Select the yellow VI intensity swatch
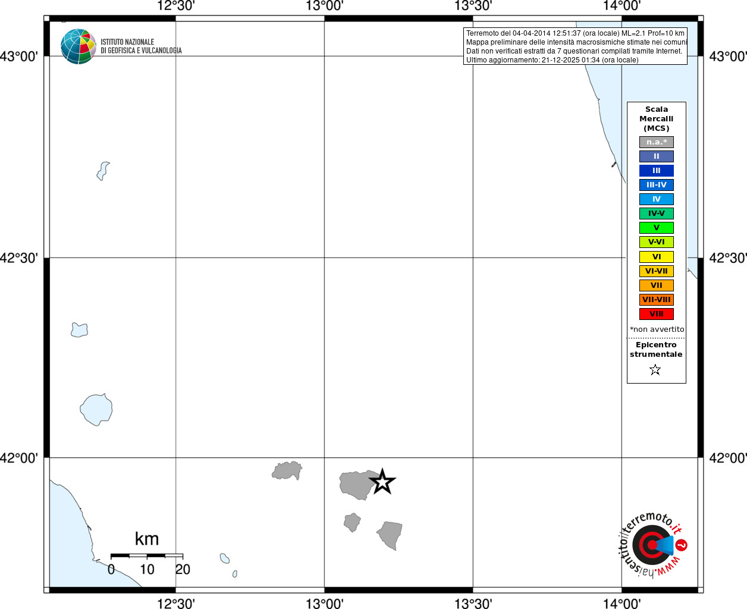This screenshot has height=609, width=747. tap(657, 257)
